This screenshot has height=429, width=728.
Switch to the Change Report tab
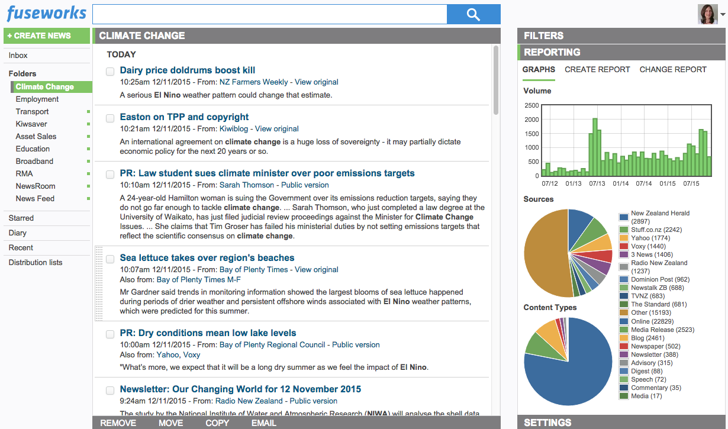coord(673,70)
